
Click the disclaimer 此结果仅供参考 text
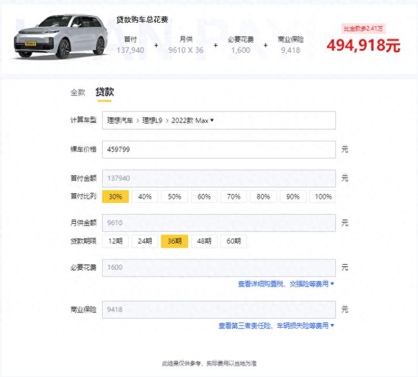(x=209, y=363)
